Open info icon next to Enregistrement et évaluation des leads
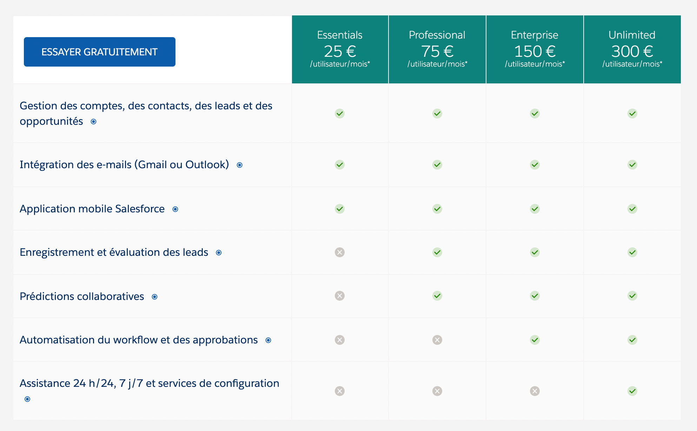 (219, 253)
